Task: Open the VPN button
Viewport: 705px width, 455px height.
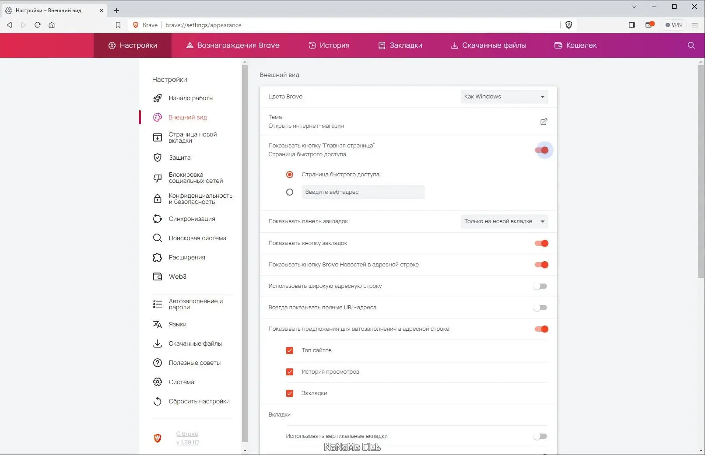Action: click(x=674, y=25)
